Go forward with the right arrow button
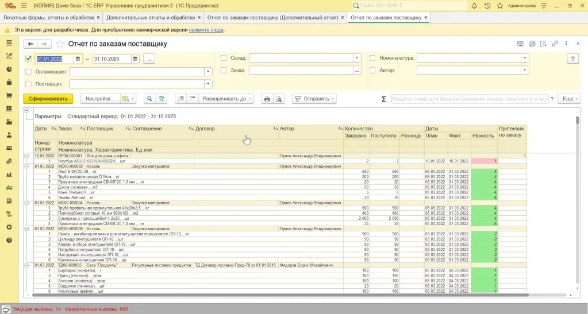Viewport: 588px width, 314px height. coord(44,44)
